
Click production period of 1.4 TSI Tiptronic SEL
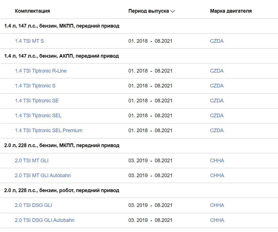[150, 116]
